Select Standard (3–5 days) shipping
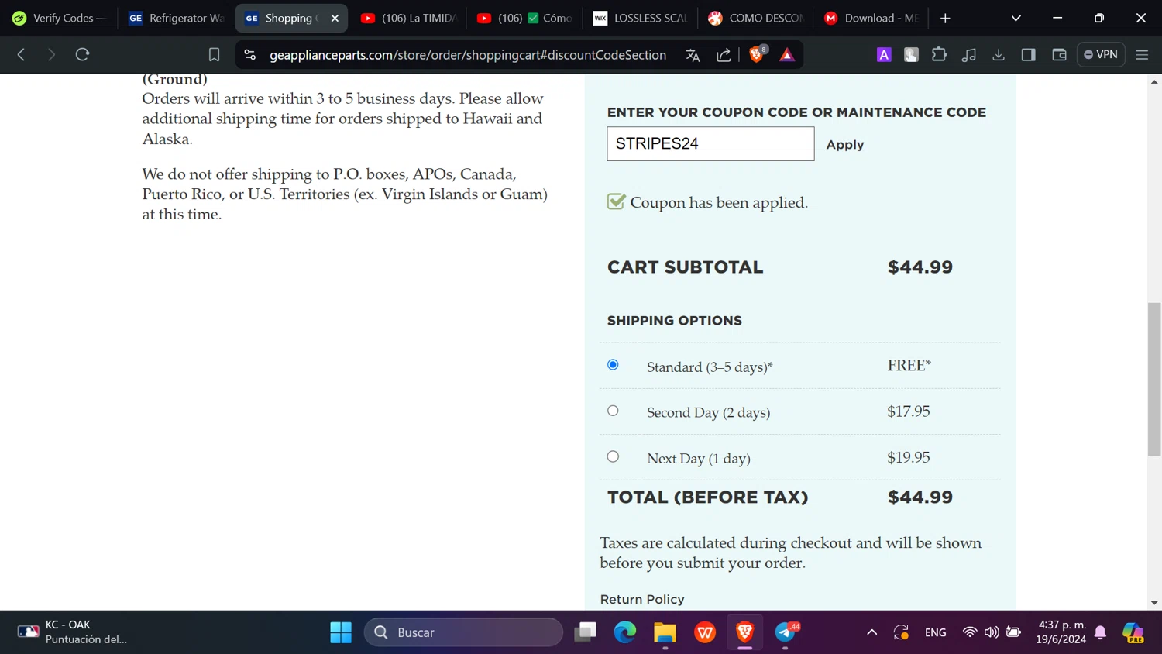The image size is (1162, 654). (613, 365)
